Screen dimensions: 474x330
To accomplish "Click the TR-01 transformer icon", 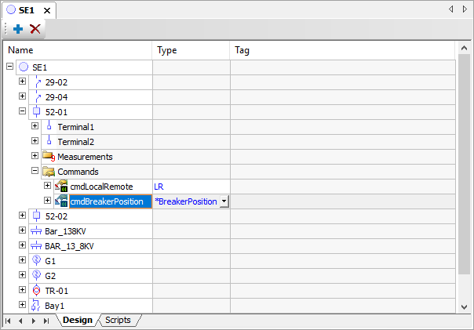I will (x=36, y=290).
